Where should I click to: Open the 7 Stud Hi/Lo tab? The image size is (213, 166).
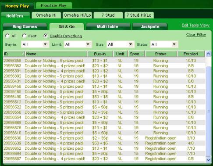click(139, 15)
